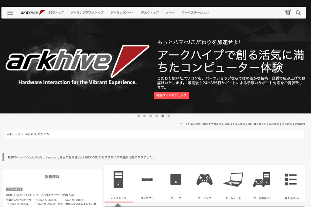Click arkトップ breadcrumb link
Screen dimensions: 311x207
(14, 134)
